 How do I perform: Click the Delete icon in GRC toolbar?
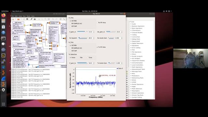(x=49, y=19)
